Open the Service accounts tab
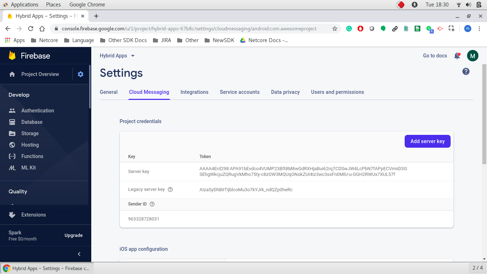Screen dimensions: 487x274 (x=240, y=92)
